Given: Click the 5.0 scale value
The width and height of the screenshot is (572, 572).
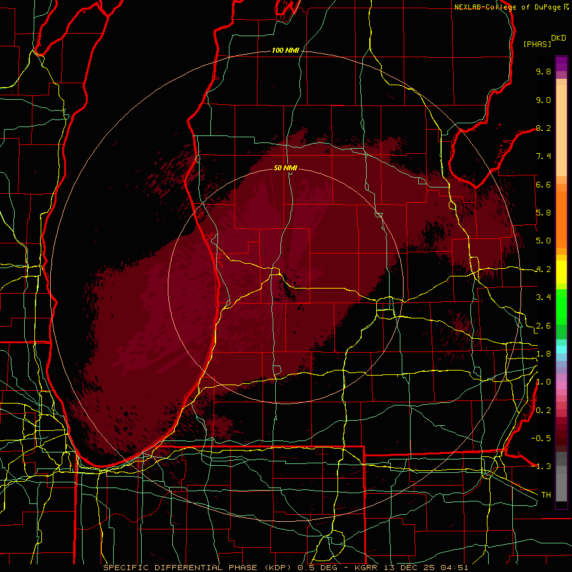Looking at the screenshot, I should pyautogui.click(x=543, y=241).
